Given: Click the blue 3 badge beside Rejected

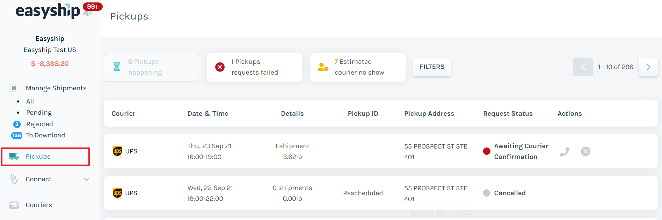Looking at the screenshot, I should 17,124.
